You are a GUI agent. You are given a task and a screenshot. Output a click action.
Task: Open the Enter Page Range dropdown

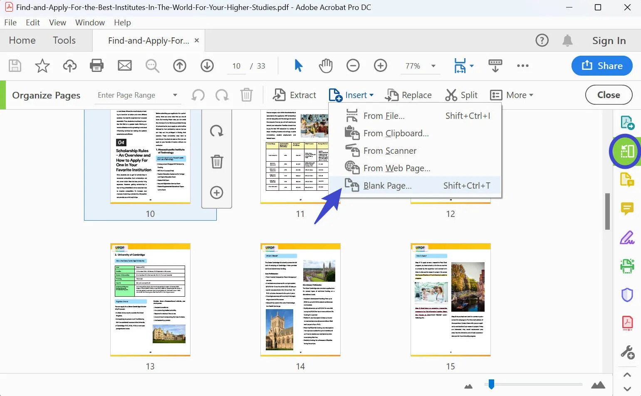[x=175, y=95]
